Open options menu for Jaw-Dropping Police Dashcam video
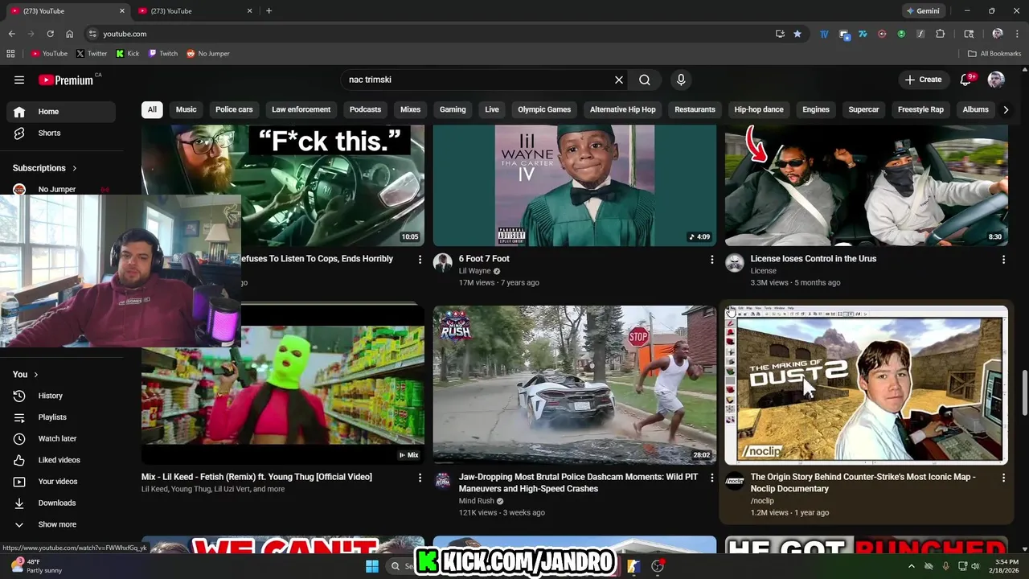The image size is (1029, 579). 711,478
